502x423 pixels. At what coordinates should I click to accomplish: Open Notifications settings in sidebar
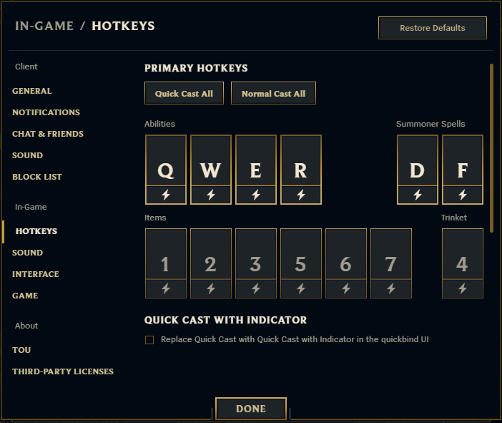(x=46, y=112)
